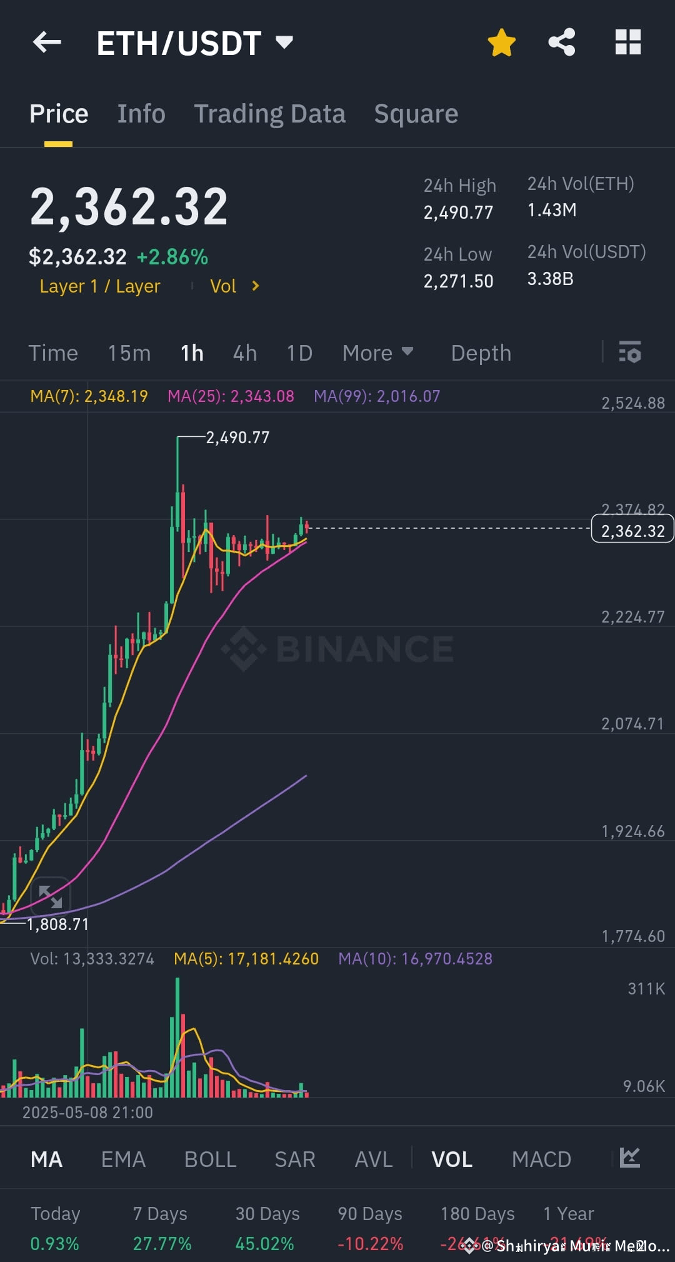Select the 15m chart interval
675x1262 pixels.
(129, 353)
